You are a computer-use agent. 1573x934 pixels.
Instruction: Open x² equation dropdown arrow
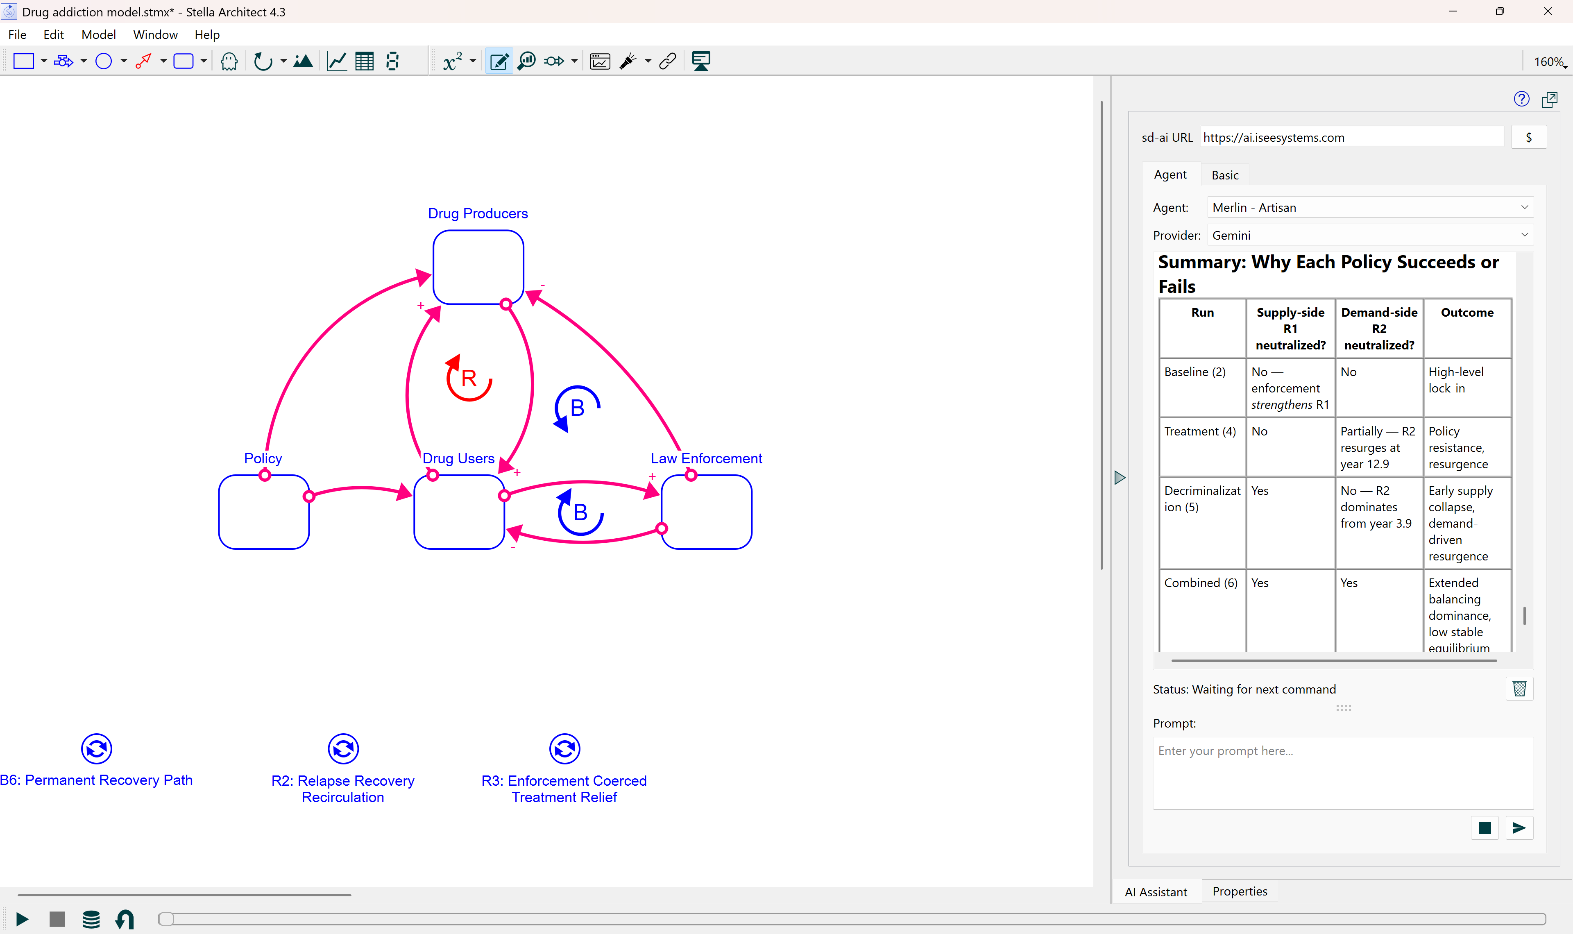tap(473, 61)
